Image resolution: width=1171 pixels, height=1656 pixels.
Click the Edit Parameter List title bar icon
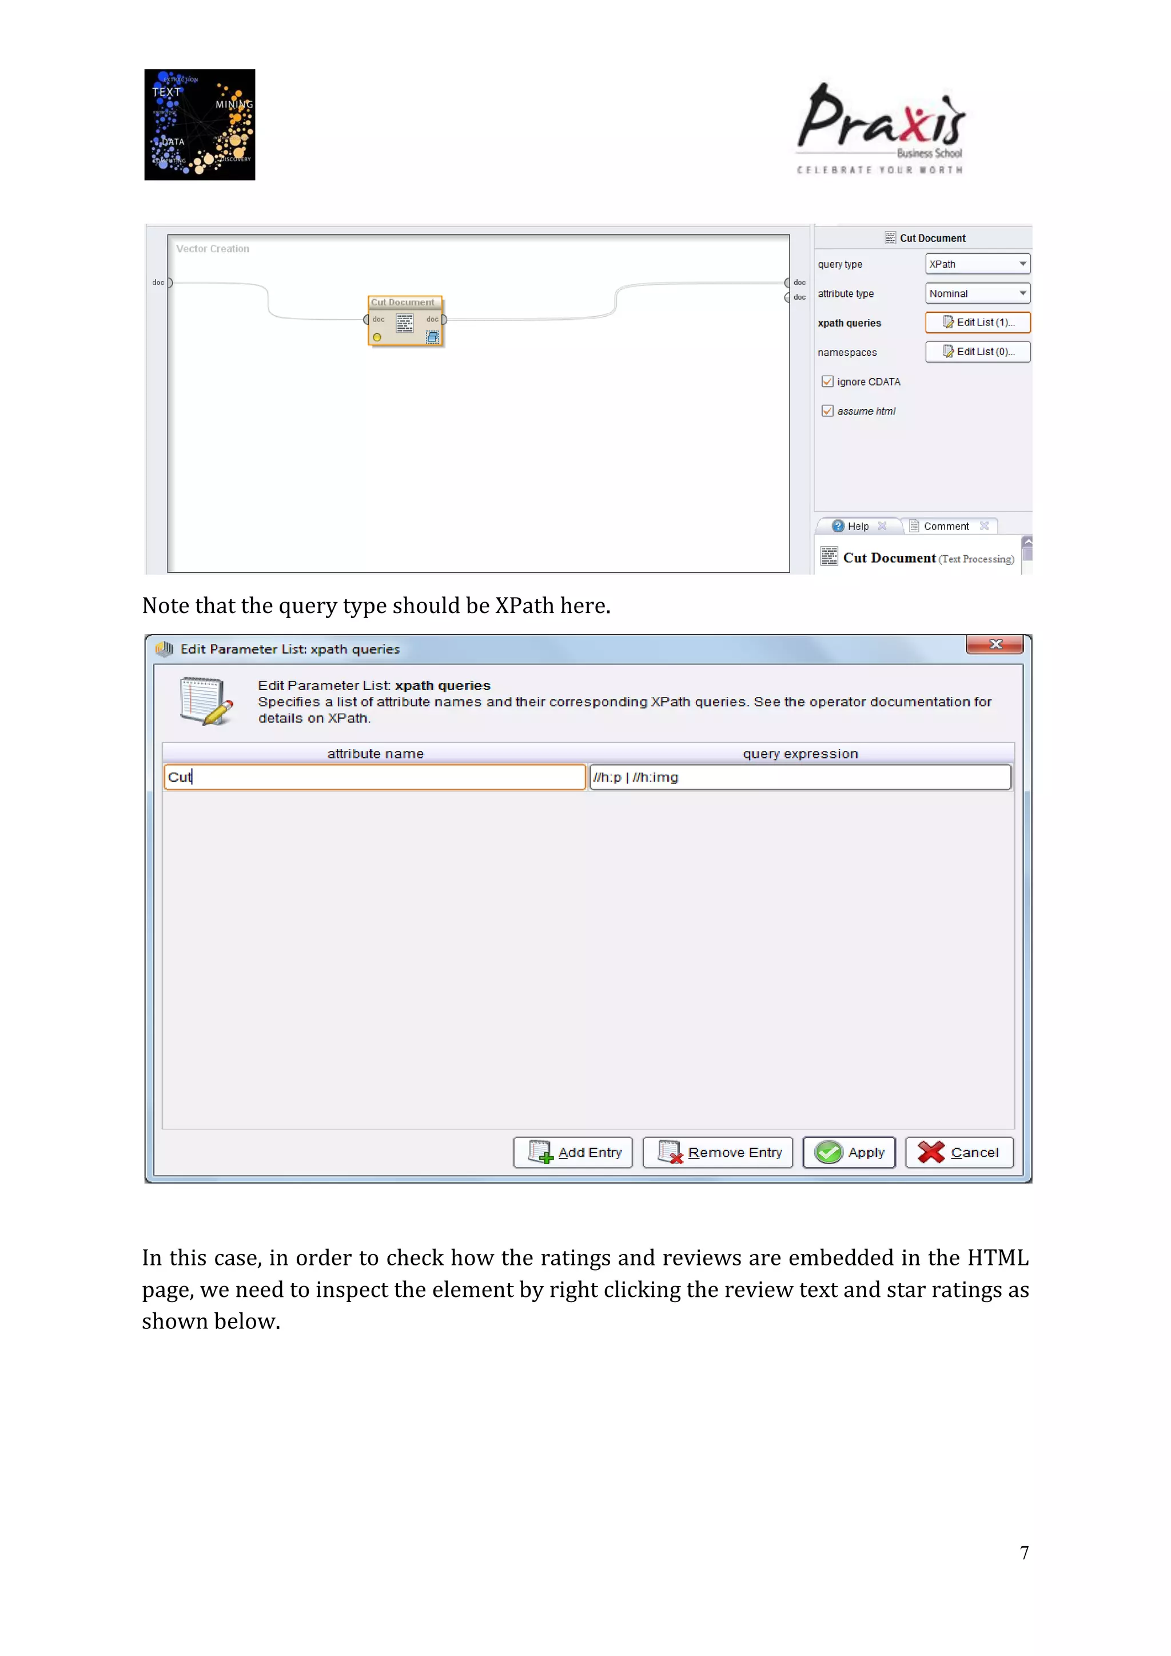tap(165, 648)
